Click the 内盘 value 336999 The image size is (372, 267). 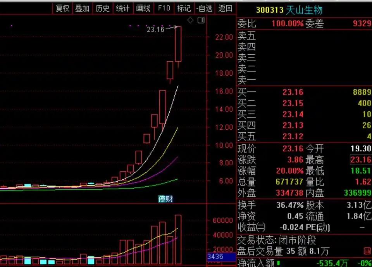click(x=358, y=193)
